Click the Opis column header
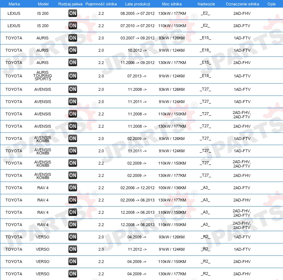The height and width of the screenshot is (280, 283). pyautogui.click(x=271, y=4)
